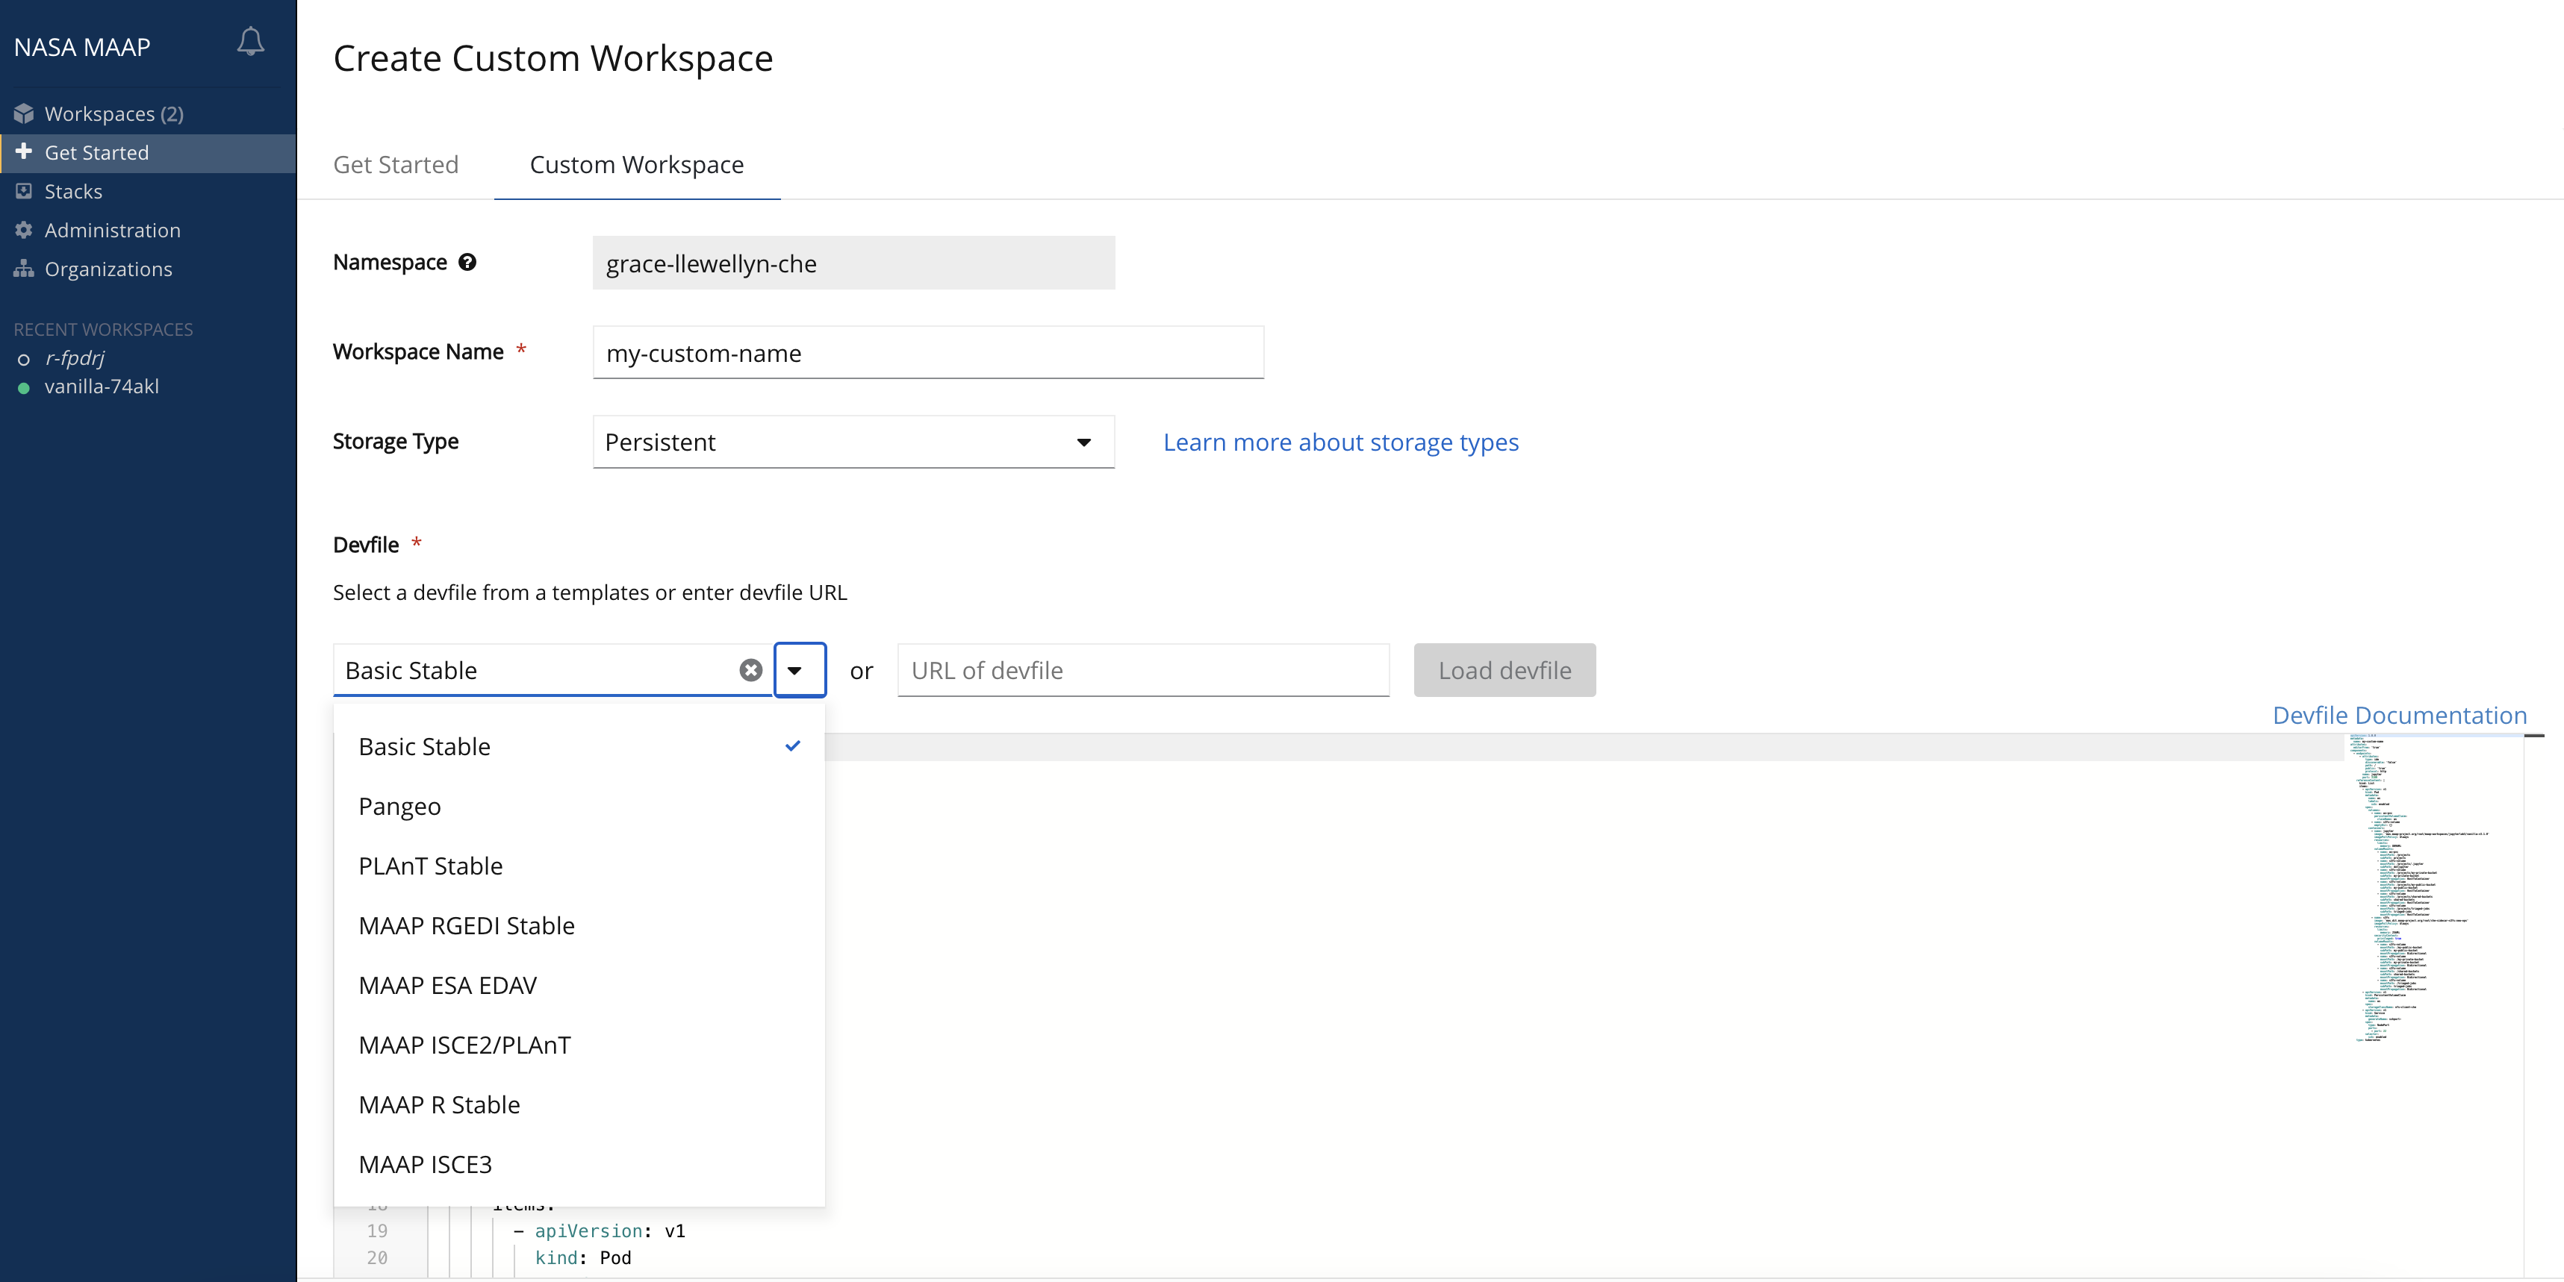Open recent workspace vanilla-74akl

(102, 387)
